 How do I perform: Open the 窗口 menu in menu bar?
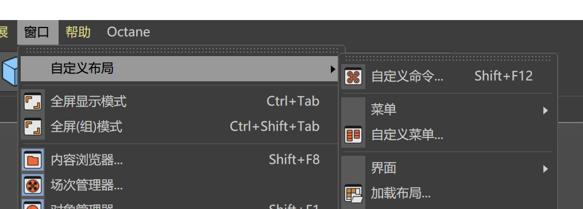pos(37,32)
